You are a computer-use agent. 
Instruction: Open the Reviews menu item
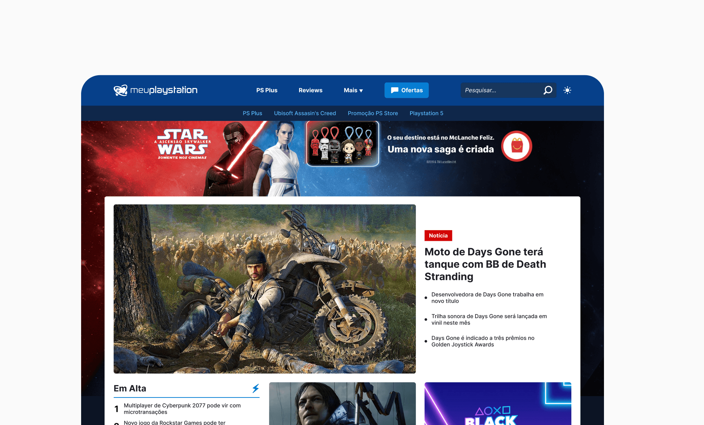[310, 90]
